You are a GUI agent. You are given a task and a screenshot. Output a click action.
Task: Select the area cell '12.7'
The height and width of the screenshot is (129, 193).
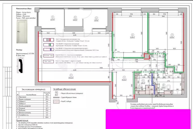pyautogui.click(x=47, y=108)
